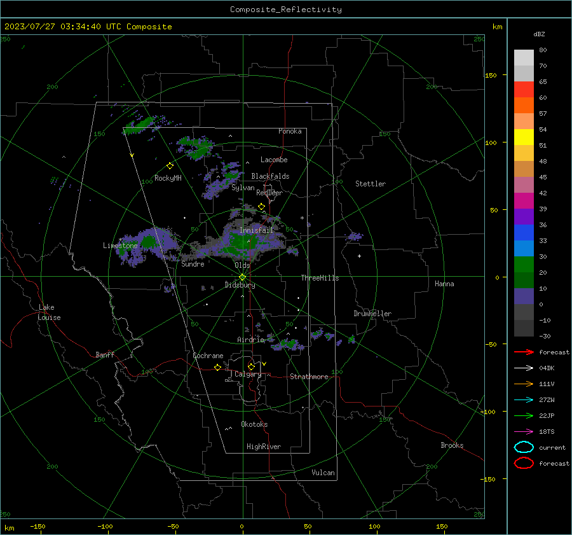The height and width of the screenshot is (535, 572).
Task: Click the Composite_Reflectivity title text
Action: click(x=285, y=10)
